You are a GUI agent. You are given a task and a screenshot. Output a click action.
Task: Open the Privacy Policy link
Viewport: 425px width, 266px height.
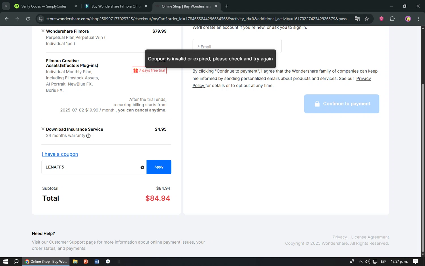tap(364, 79)
